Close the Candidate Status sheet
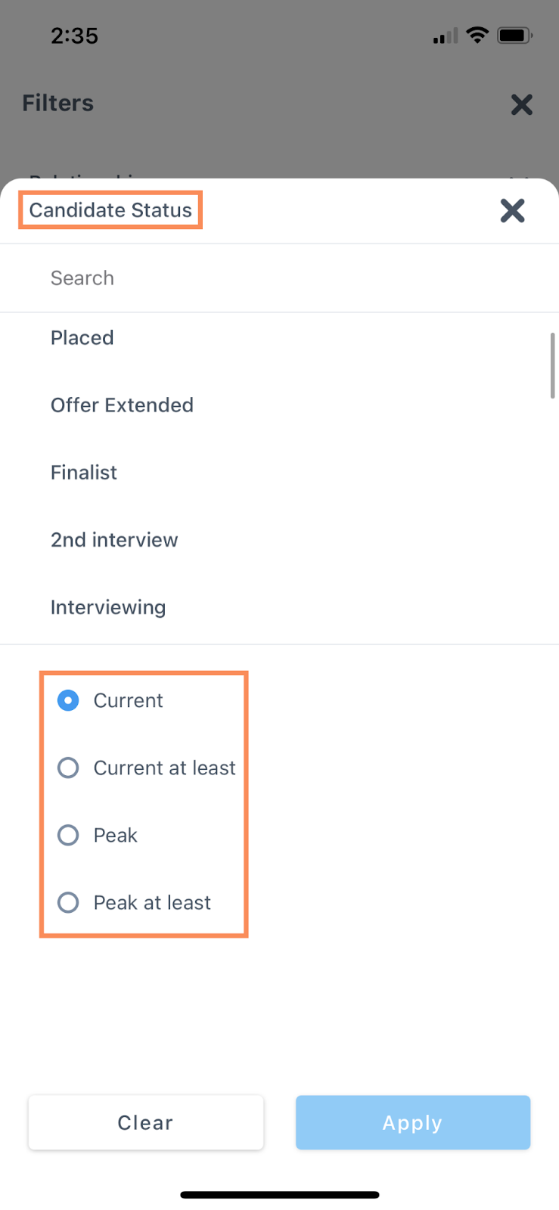Image resolution: width=559 pixels, height=1210 pixels. [x=512, y=210]
